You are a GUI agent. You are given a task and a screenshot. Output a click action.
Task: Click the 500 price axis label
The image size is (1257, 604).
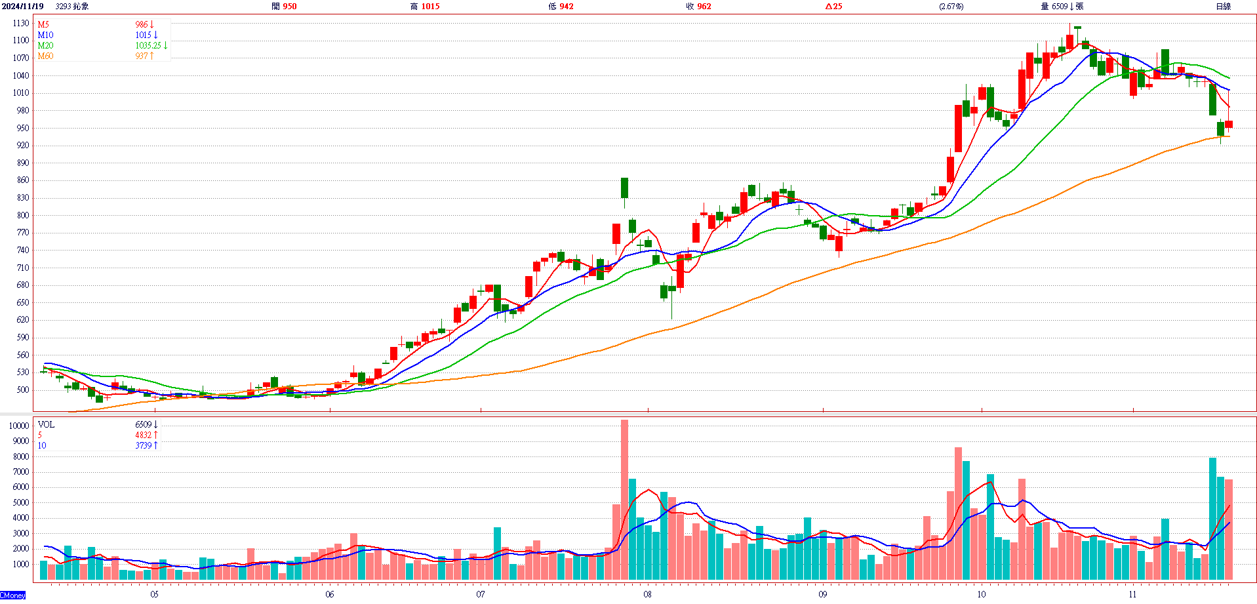point(23,390)
